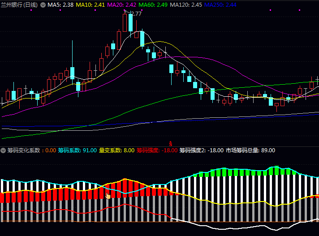Select the MA20 moving average label
This screenshot has height=236, width=319.
click(x=121, y=4)
